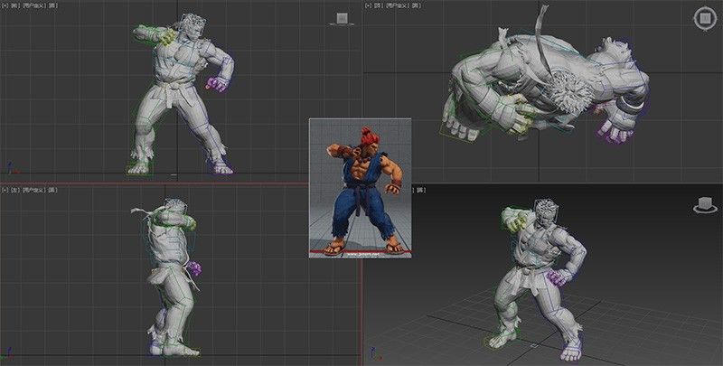The width and height of the screenshot is (723, 366).
Task: Click the ViewCube in the perspective viewport
Action: (x=706, y=205)
